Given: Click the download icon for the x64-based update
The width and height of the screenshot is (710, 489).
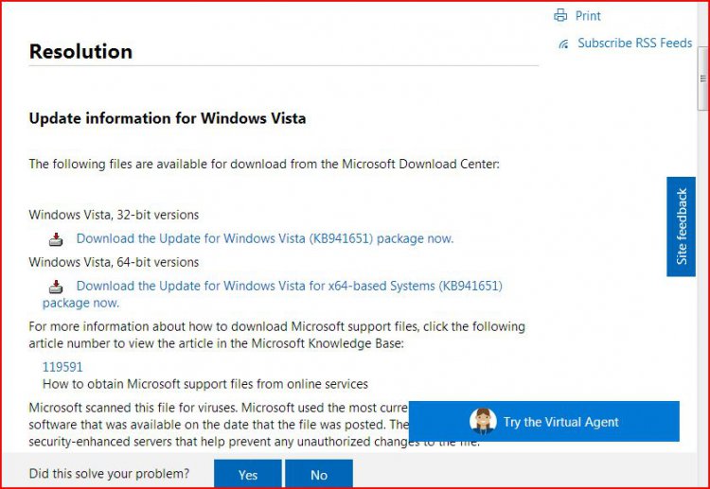Looking at the screenshot, I should coord(57,287).
